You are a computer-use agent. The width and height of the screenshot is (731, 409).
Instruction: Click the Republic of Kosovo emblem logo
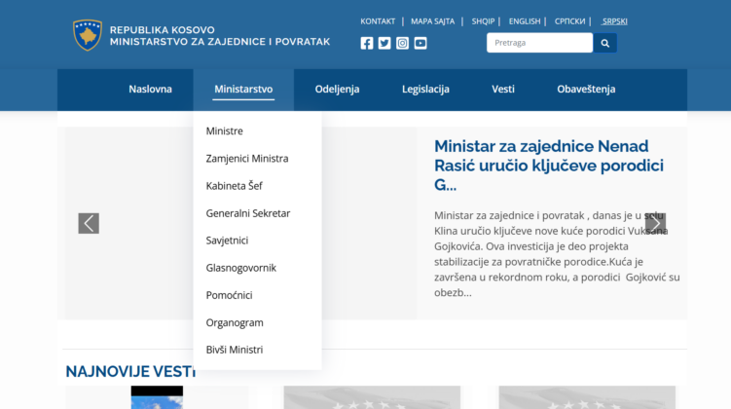click(x=88, y=35)
